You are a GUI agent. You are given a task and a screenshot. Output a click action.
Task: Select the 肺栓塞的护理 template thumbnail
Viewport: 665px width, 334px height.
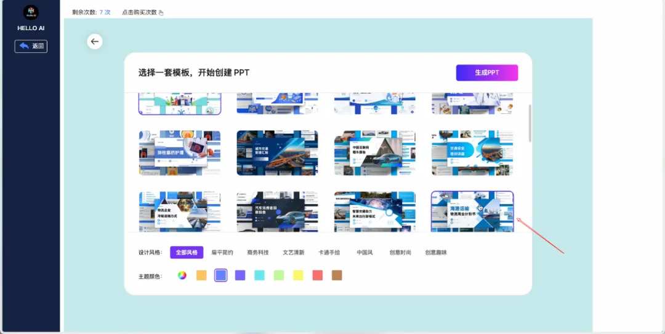pyautogui.click(x=180, y=153)
